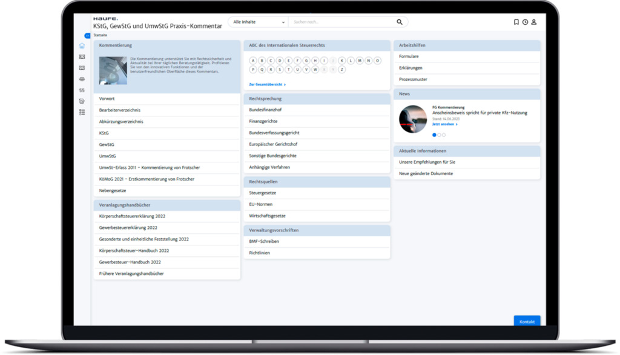Open the checklist icon in the sidebar
The width and height of the screenshot is (620, 355).
click(x=82, y=113)
